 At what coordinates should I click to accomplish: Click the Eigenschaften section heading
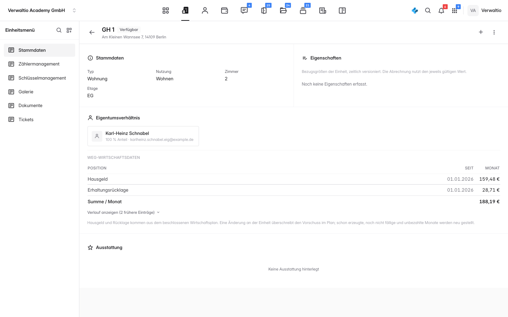click(x=326, y=58)
